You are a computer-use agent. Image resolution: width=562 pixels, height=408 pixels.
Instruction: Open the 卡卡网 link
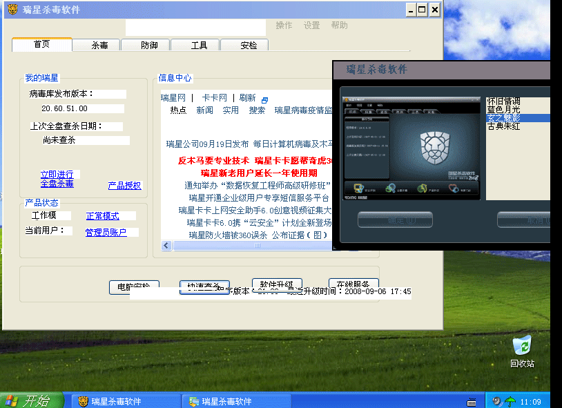[214, 98]
